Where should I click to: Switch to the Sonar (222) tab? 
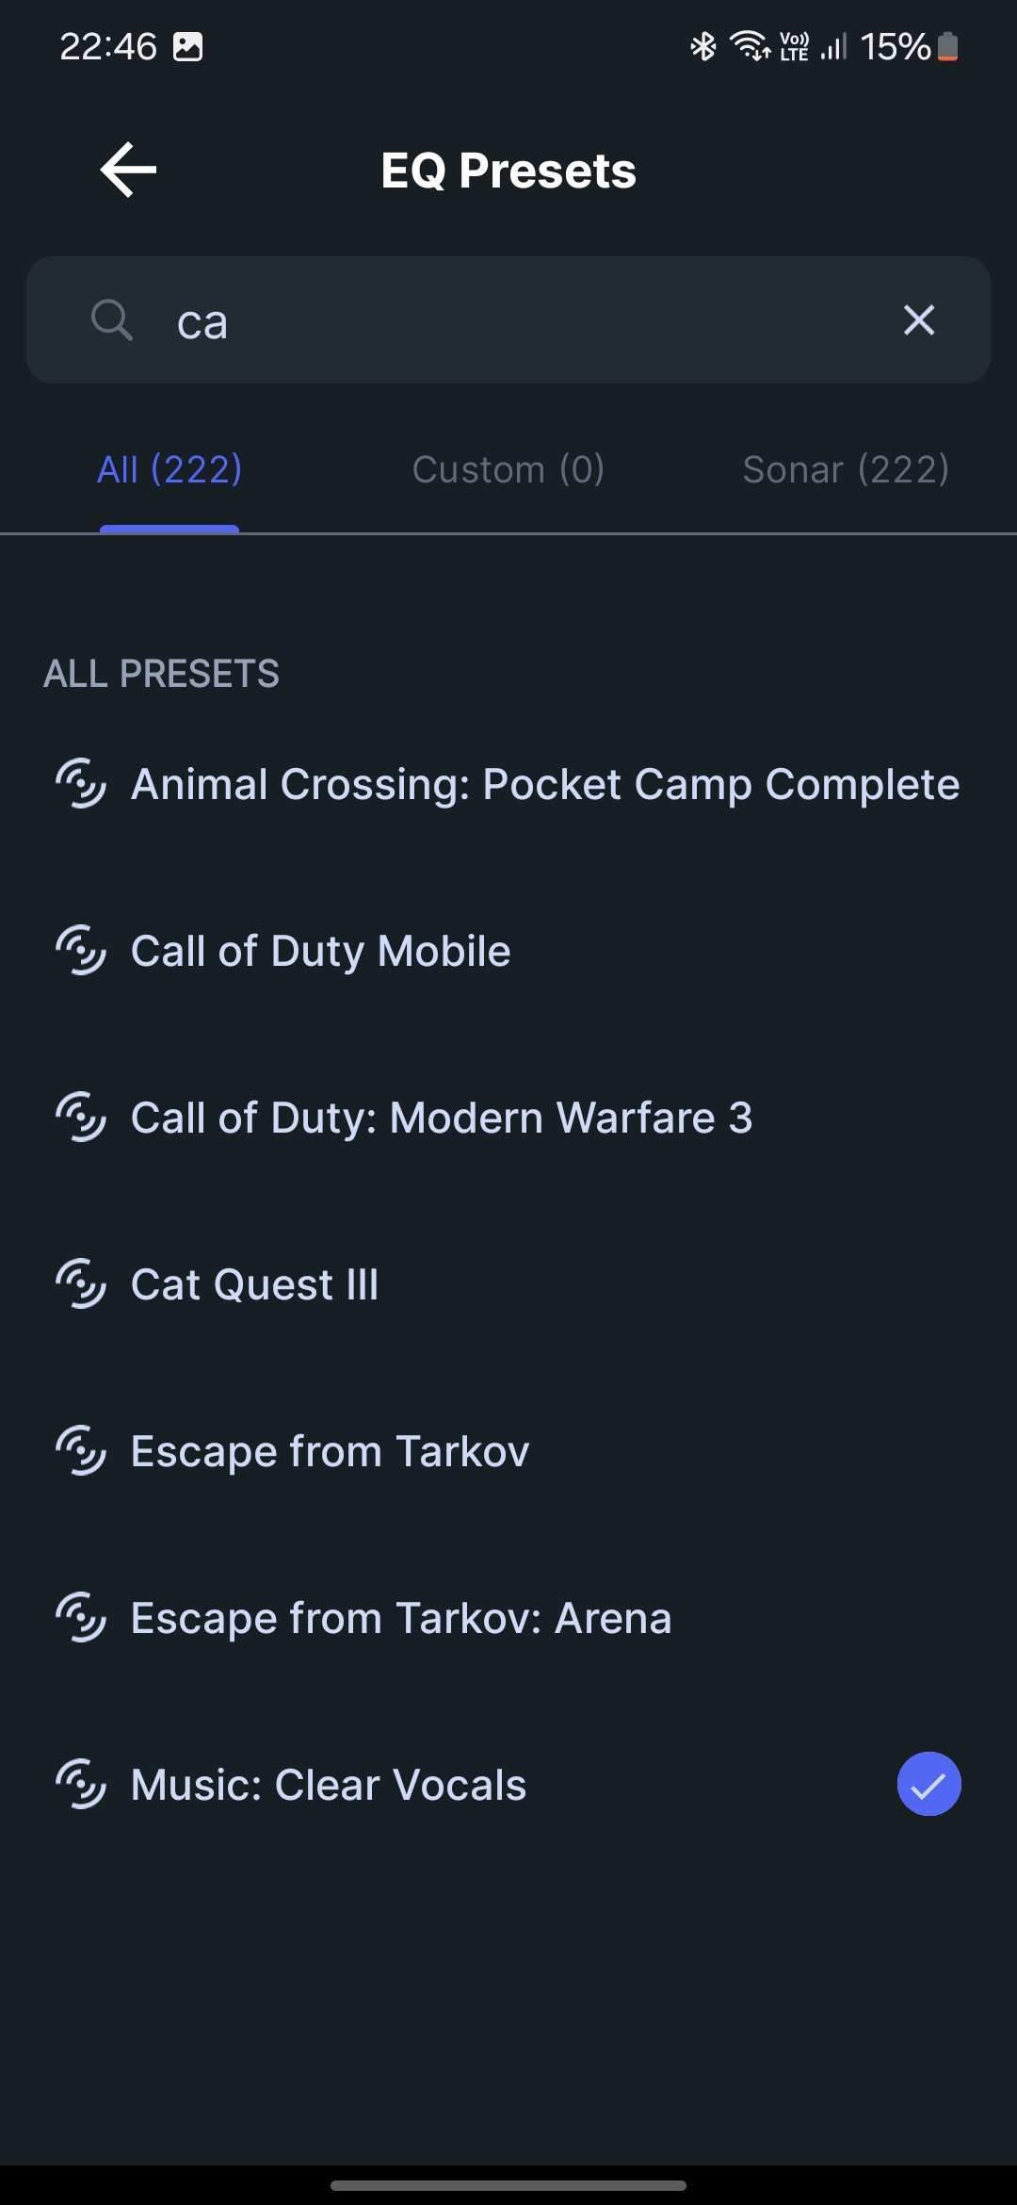point(846,469)
